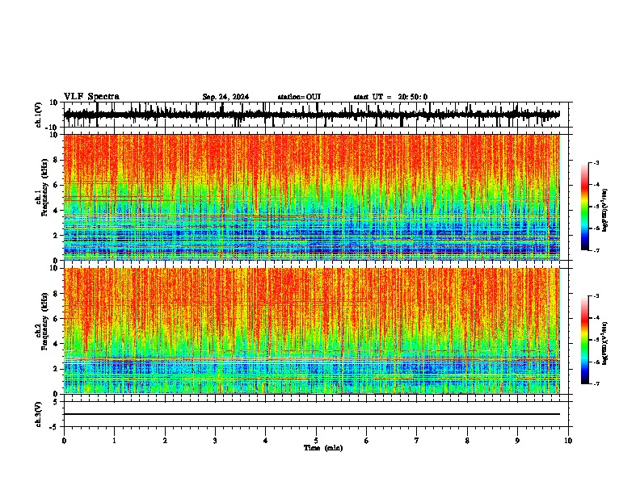Click inside the ch.1 spectrogram panel

coord(312,197)
